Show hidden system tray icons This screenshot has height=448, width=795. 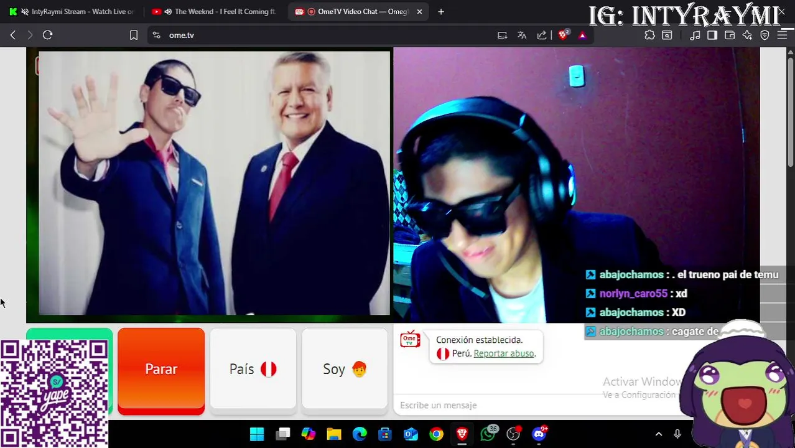659,434
